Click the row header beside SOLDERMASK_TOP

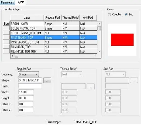pos(6,28)
